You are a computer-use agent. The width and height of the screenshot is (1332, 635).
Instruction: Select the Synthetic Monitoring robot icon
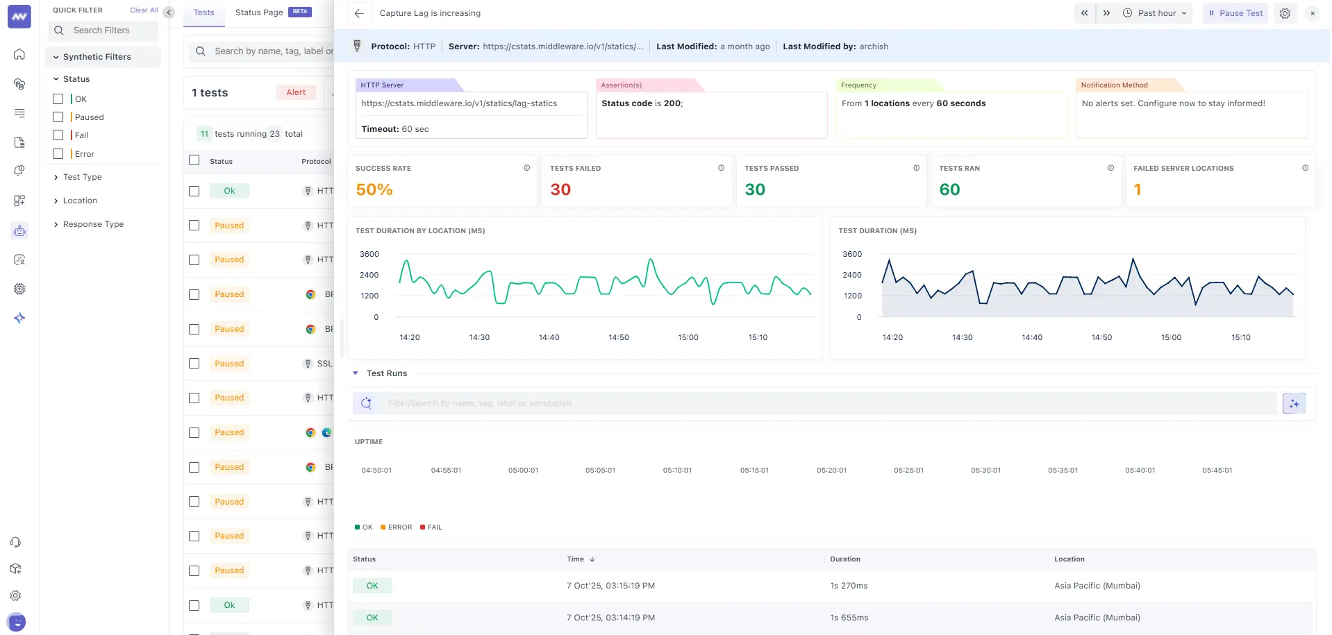pos(19,231)
